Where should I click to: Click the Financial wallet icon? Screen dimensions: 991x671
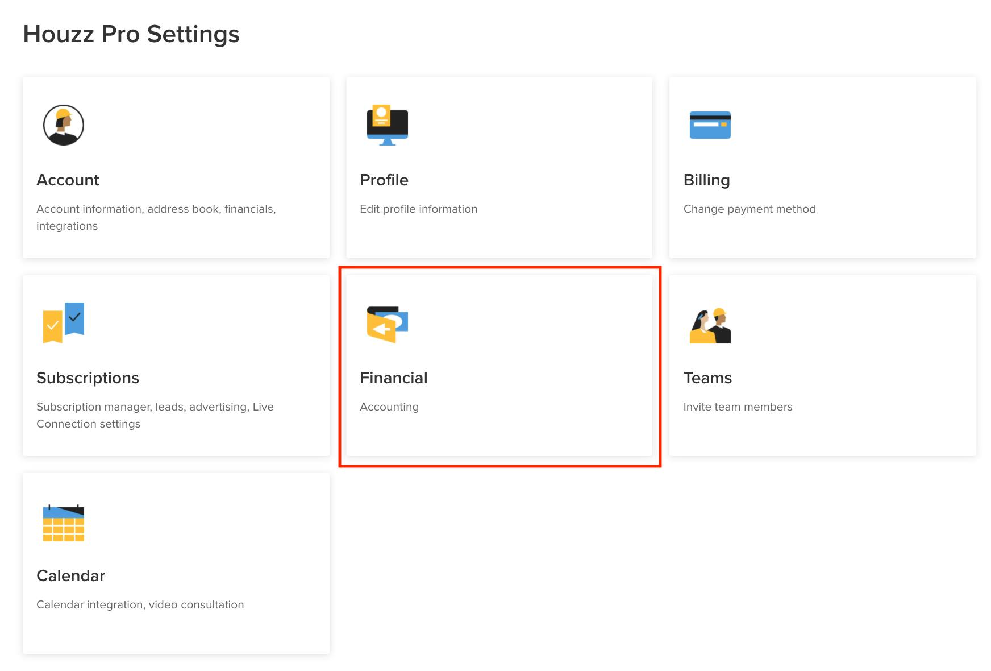pyautogui.click(x=388, y=324)
